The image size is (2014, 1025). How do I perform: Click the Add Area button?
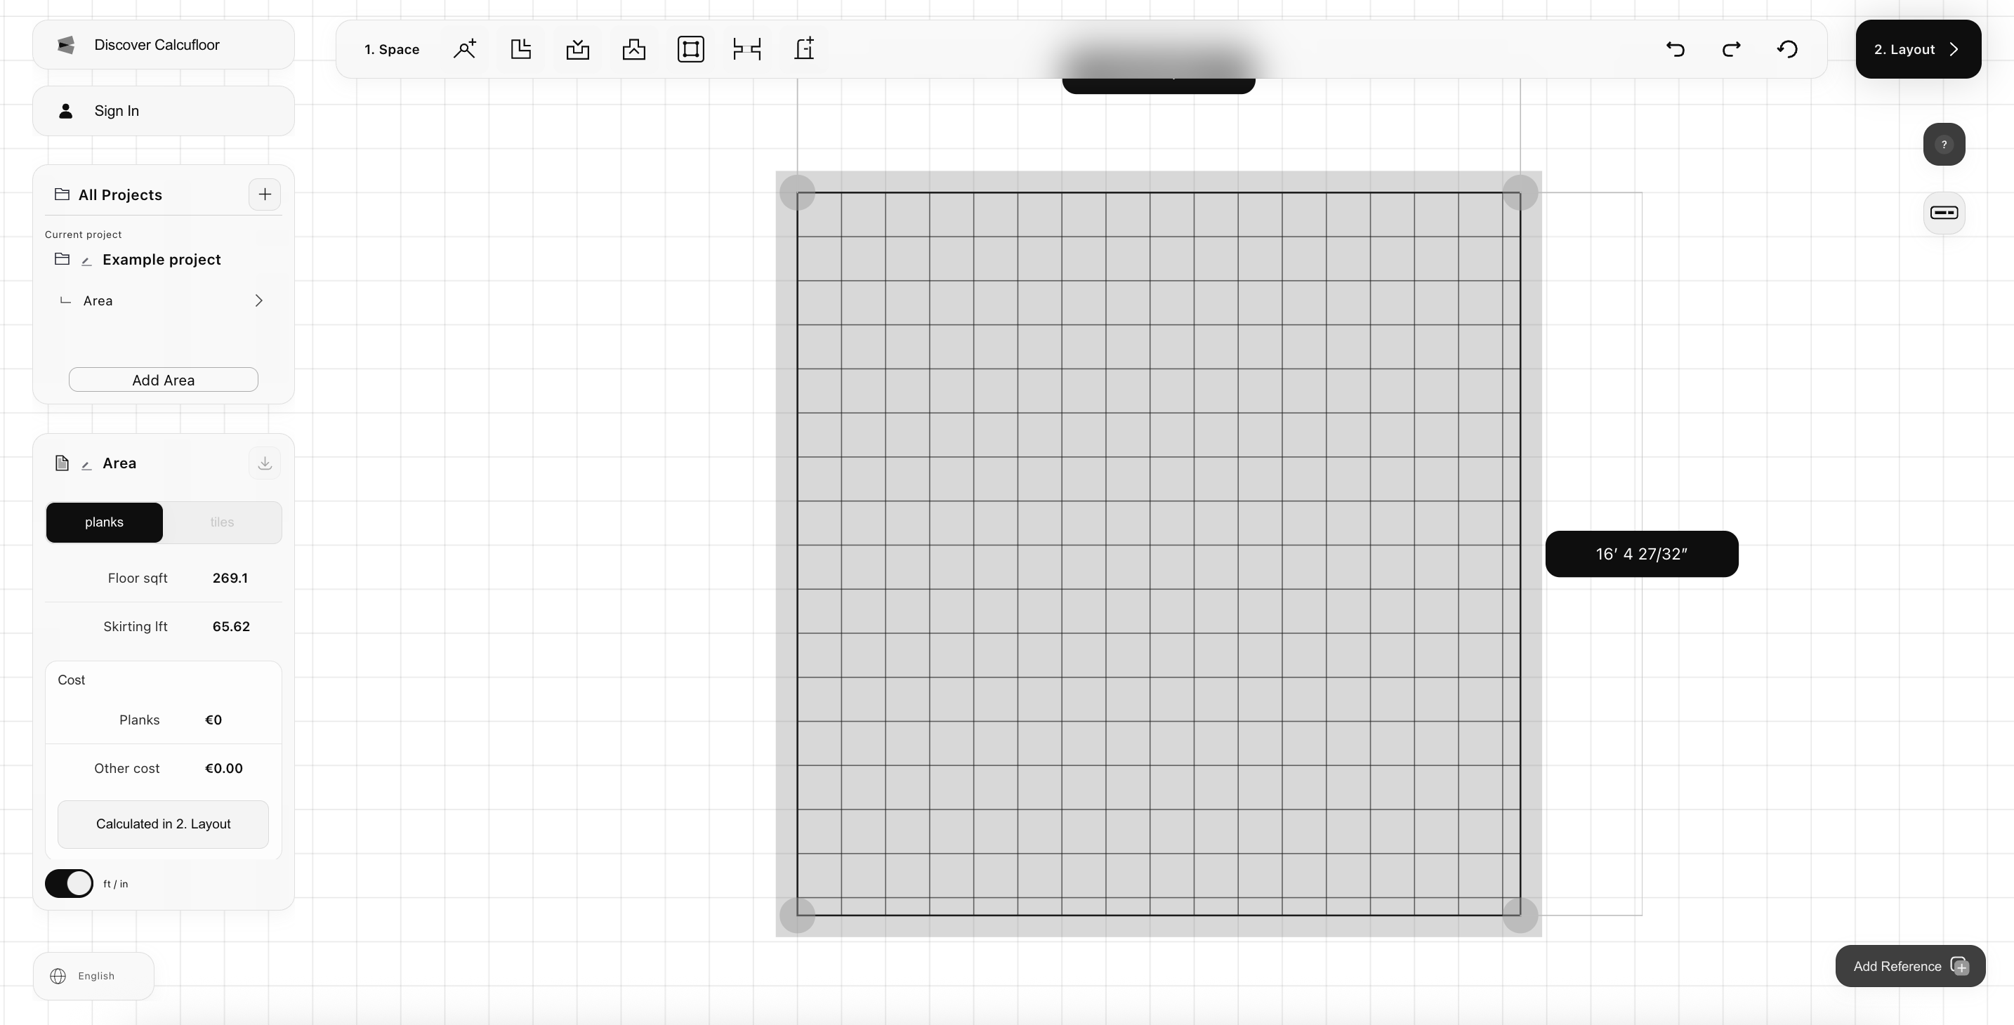(x=164, y=380)
